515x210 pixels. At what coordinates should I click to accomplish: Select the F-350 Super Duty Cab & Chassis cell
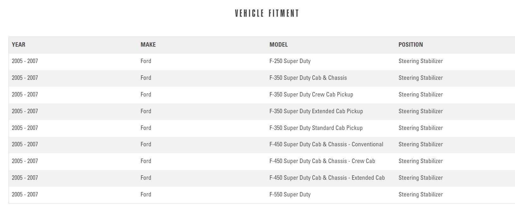pos(308,78)
